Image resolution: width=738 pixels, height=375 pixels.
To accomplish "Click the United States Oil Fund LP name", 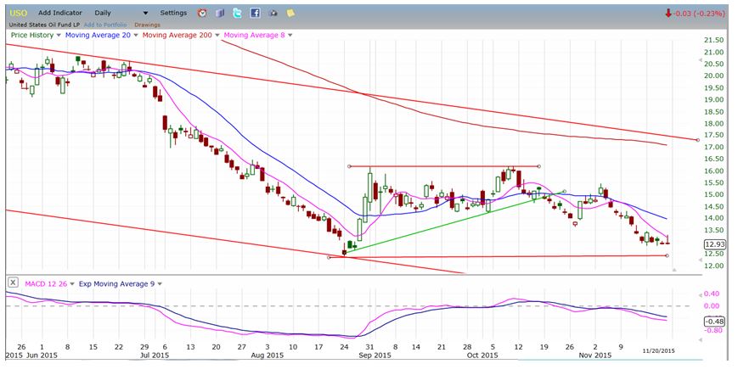I will click(x=44, y=25).
